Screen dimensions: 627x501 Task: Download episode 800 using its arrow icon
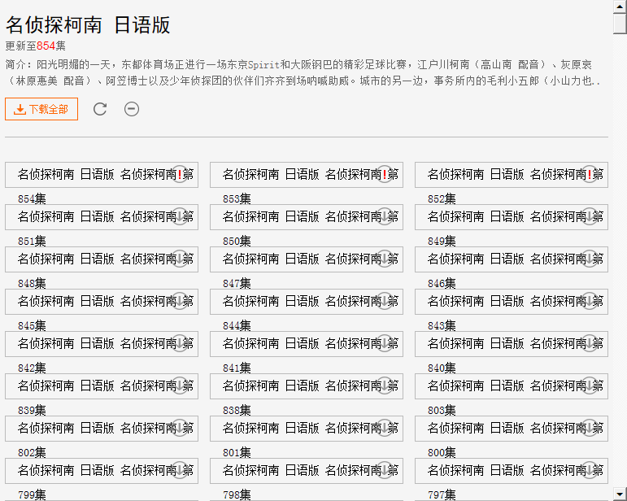(590, 429)
